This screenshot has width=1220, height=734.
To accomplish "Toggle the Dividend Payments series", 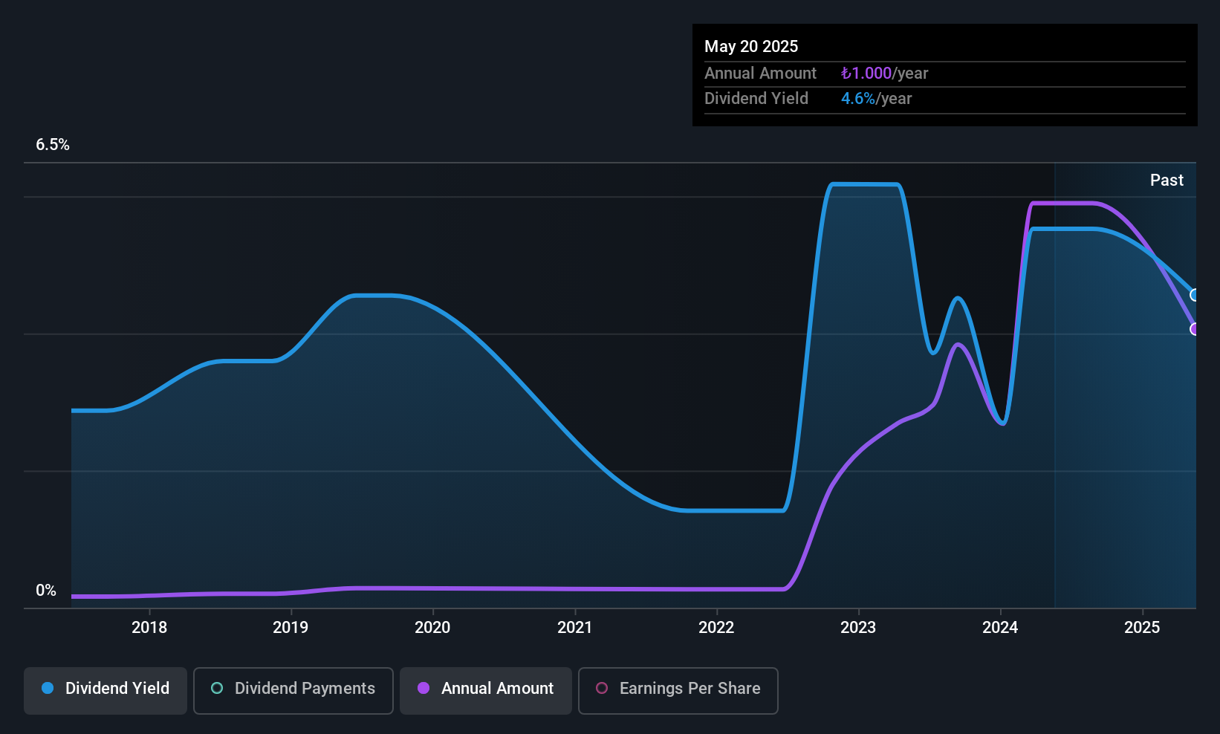I will 293,690.
